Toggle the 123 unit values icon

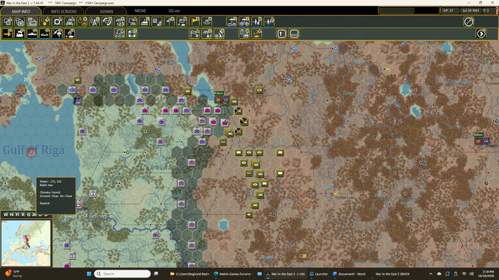120,21
